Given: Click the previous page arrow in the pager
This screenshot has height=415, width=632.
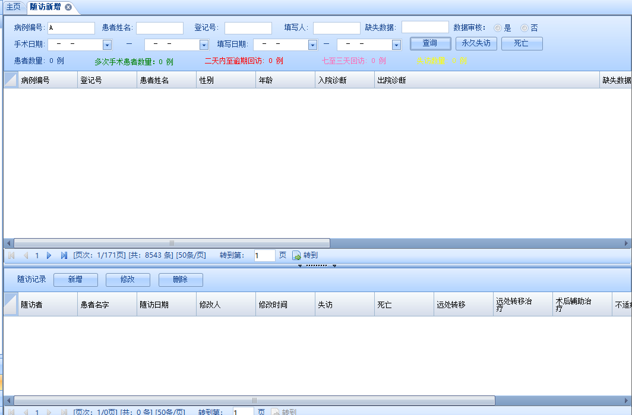Looking at the screenshot, I should 25,255.
